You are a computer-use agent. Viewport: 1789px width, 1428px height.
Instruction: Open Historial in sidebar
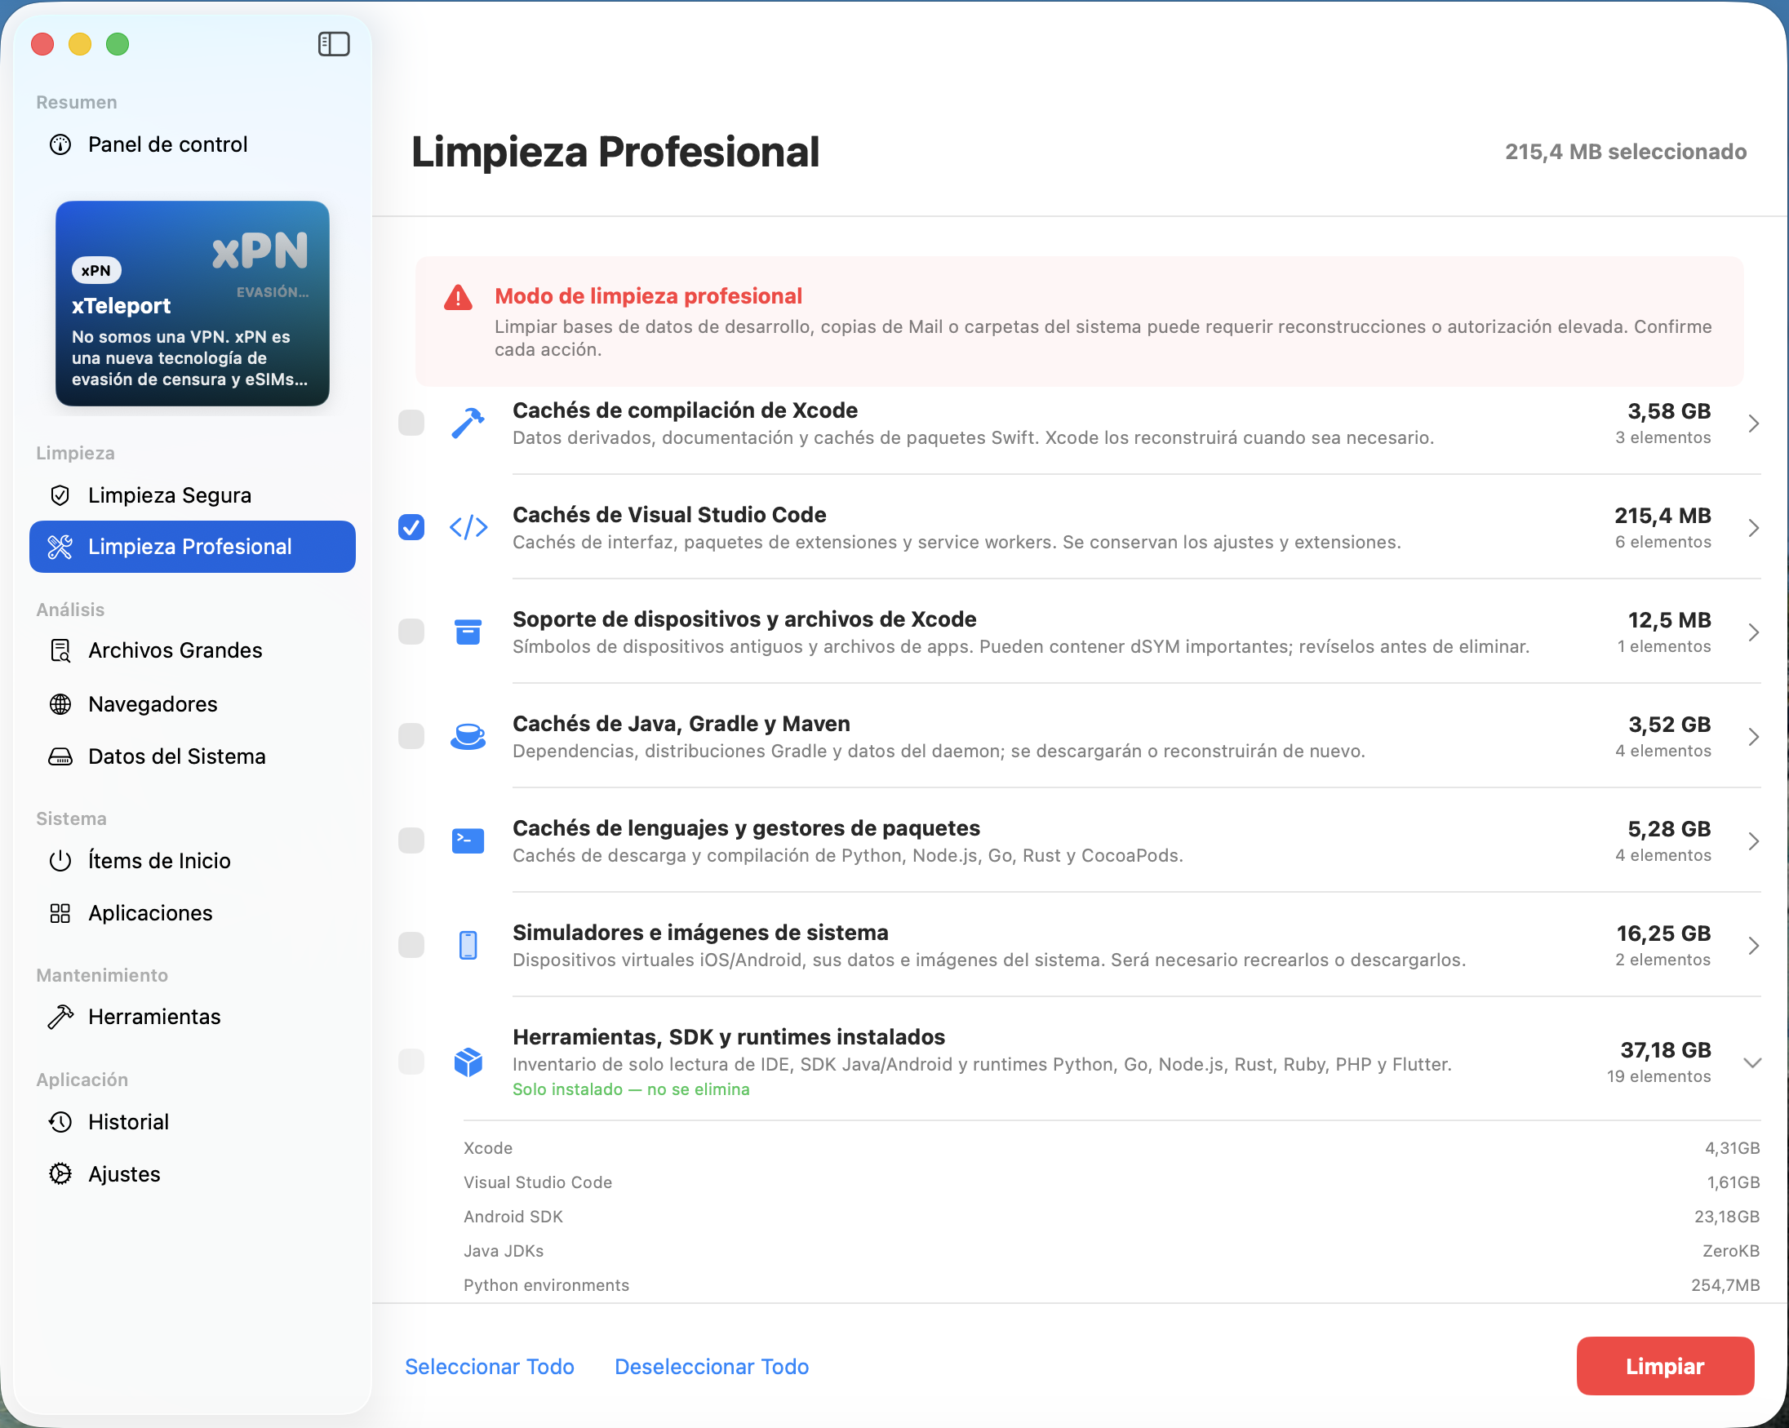[x=193, y=1122]
